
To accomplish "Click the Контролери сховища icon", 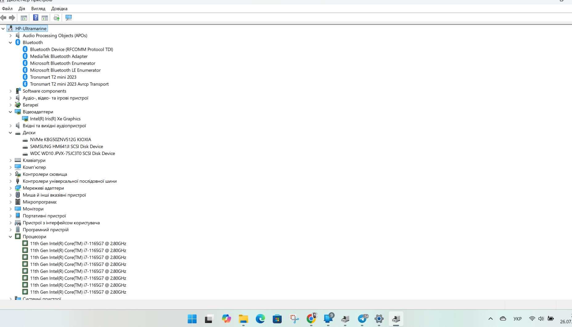I will (18, 174).
